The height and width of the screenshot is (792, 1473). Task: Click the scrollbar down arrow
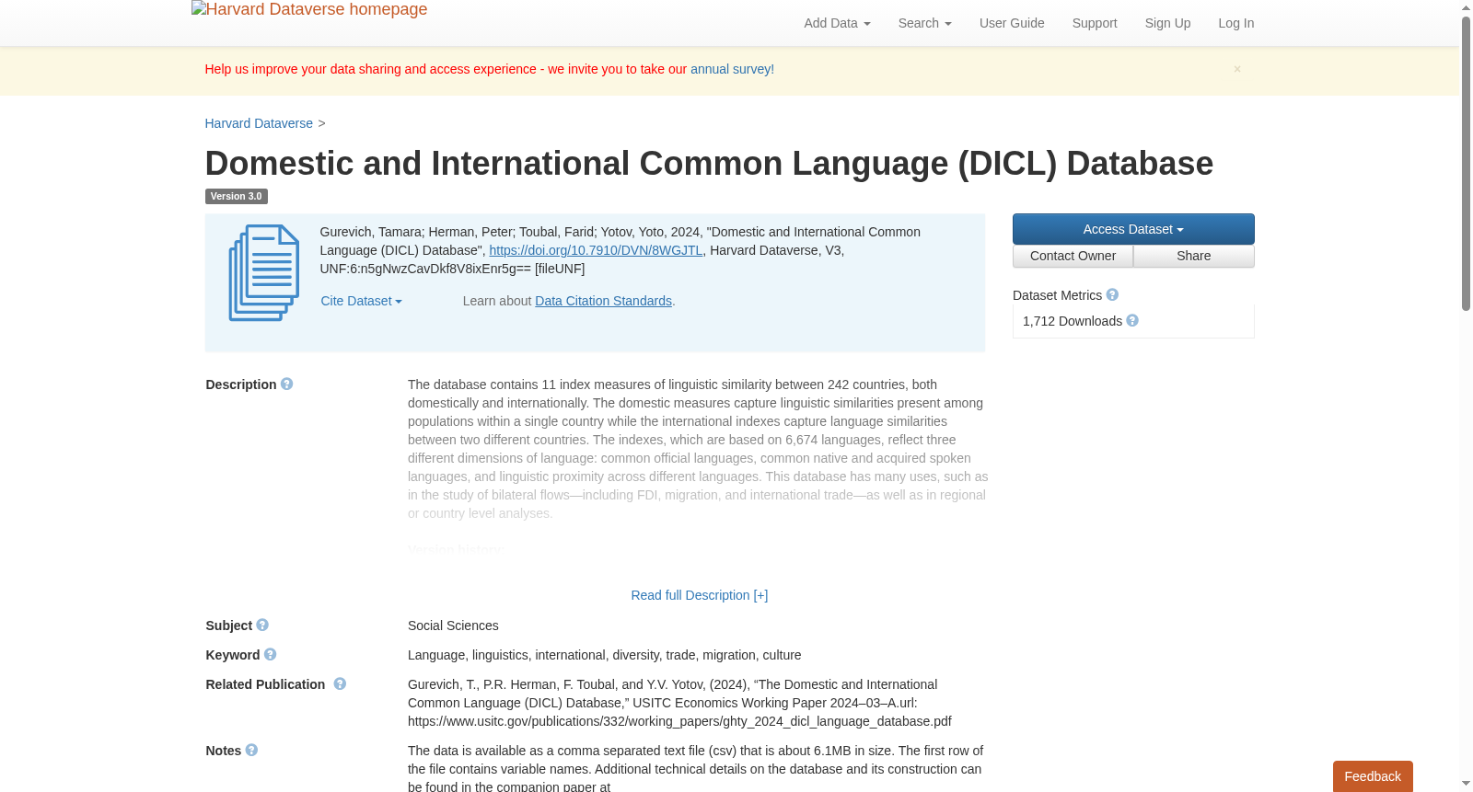coord(1467,784)
